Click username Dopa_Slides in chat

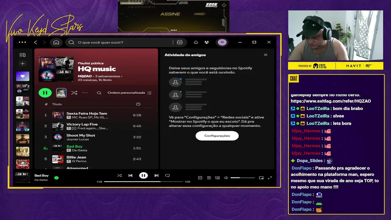point(310,161)
